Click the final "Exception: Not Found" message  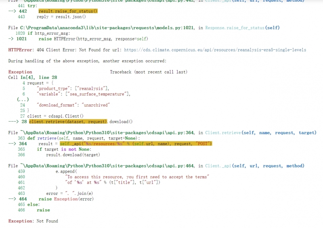(x=33, y=221)
